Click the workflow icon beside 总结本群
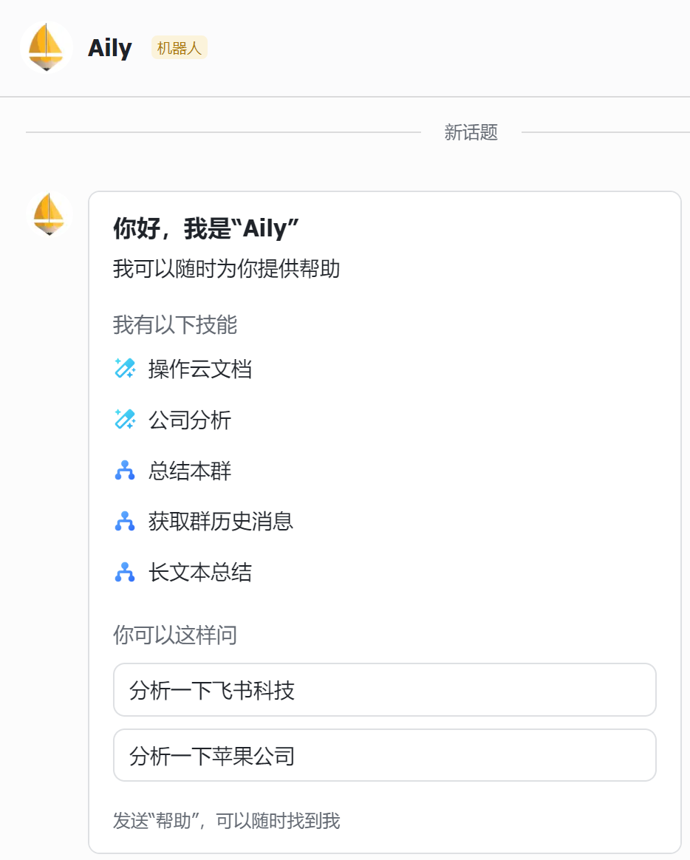This screenshot has width=690, height=860. [125, 471]
